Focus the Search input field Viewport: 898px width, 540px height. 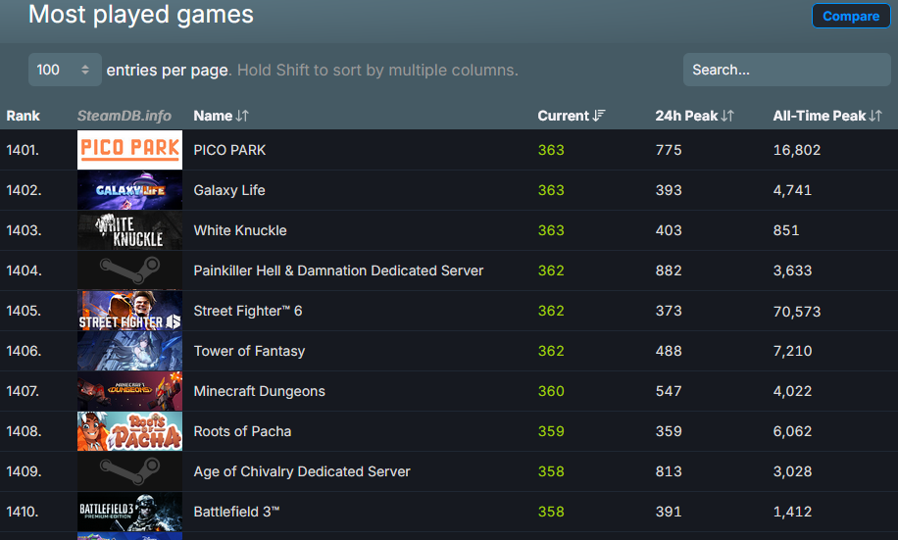pos(786,70)
